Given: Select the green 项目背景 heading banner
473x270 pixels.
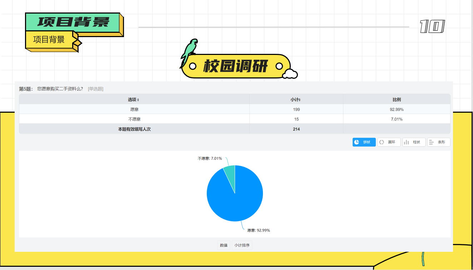Looking at the screenshot, I should 73,22.
